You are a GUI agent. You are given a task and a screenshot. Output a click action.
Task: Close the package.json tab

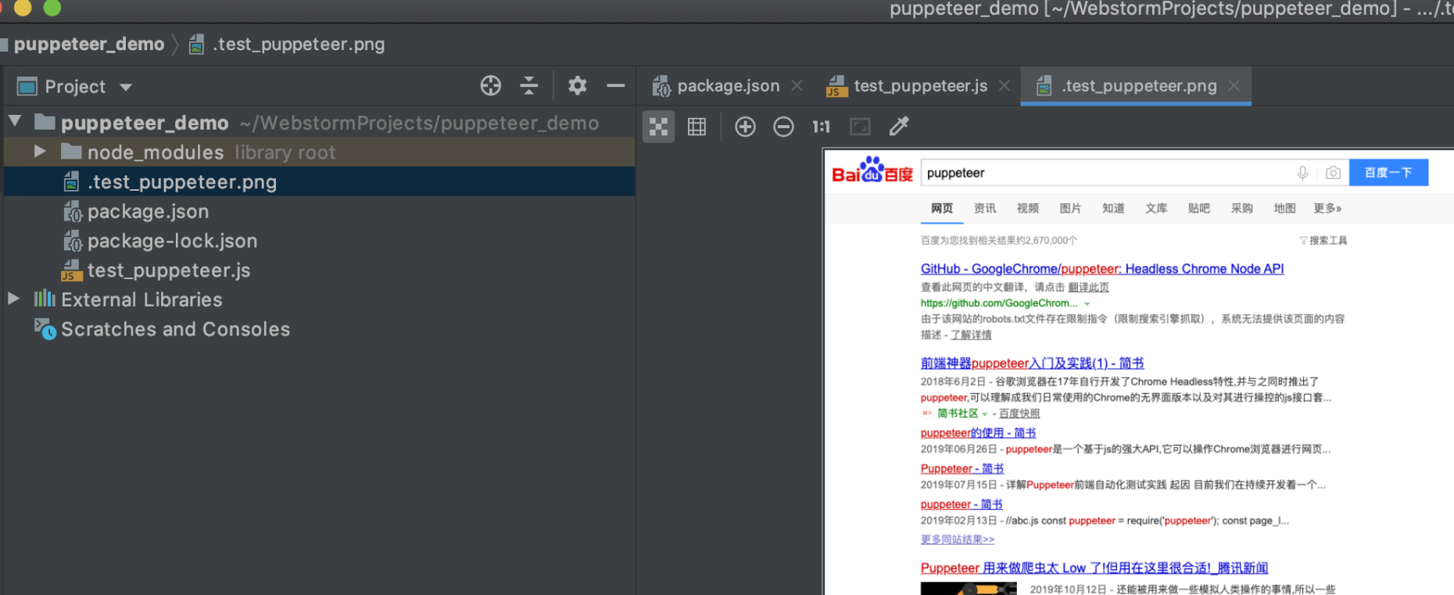(x=797, y=85)
